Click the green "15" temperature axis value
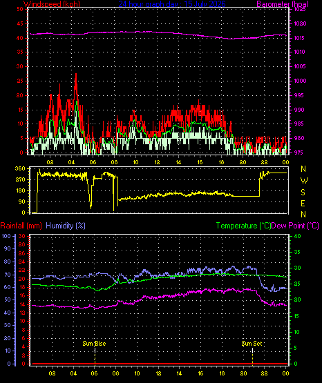Viewport: 322px width, 383px height. coord(297,316)
